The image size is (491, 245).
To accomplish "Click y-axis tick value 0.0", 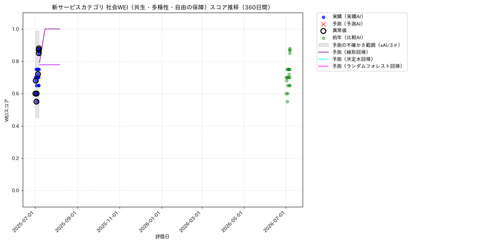I will (15, 190).
